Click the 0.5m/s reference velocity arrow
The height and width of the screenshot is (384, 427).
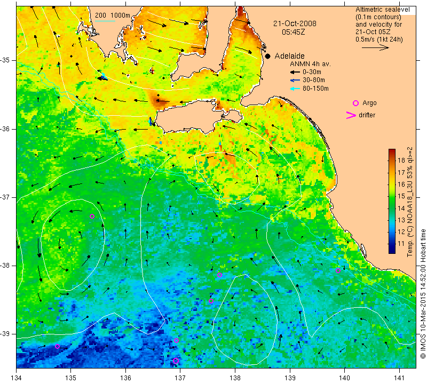pyautogui.click(x=375, y=47)
